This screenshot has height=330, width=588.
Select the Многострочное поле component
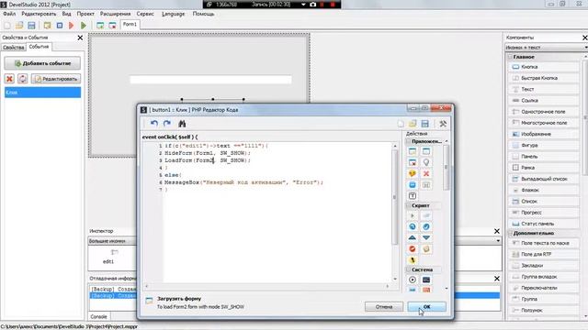[544, 123]
